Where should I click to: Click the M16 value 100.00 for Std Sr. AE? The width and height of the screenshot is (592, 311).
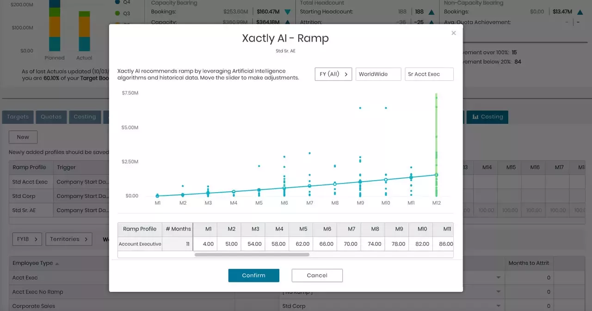pyautogui.click(x=534, y=210)
